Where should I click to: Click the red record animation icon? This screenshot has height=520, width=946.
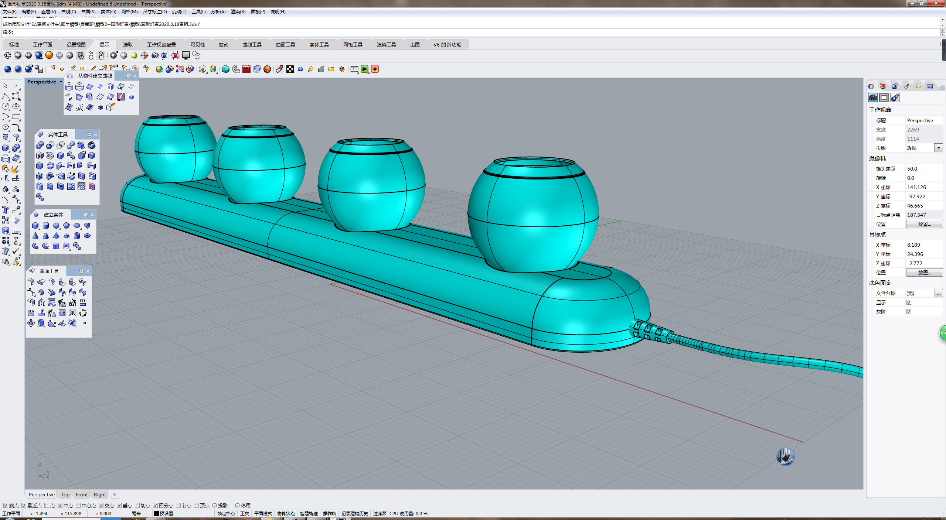tap(375, 69)
